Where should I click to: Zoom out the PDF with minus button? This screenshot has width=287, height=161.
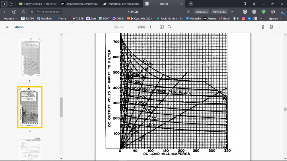coord(132,27)
